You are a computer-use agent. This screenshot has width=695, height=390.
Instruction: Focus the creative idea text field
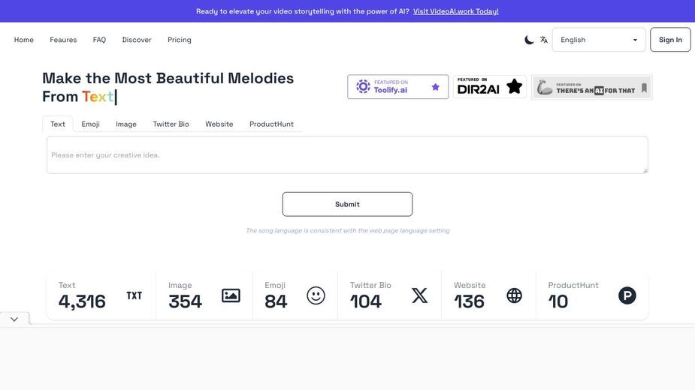click(347, 155)
